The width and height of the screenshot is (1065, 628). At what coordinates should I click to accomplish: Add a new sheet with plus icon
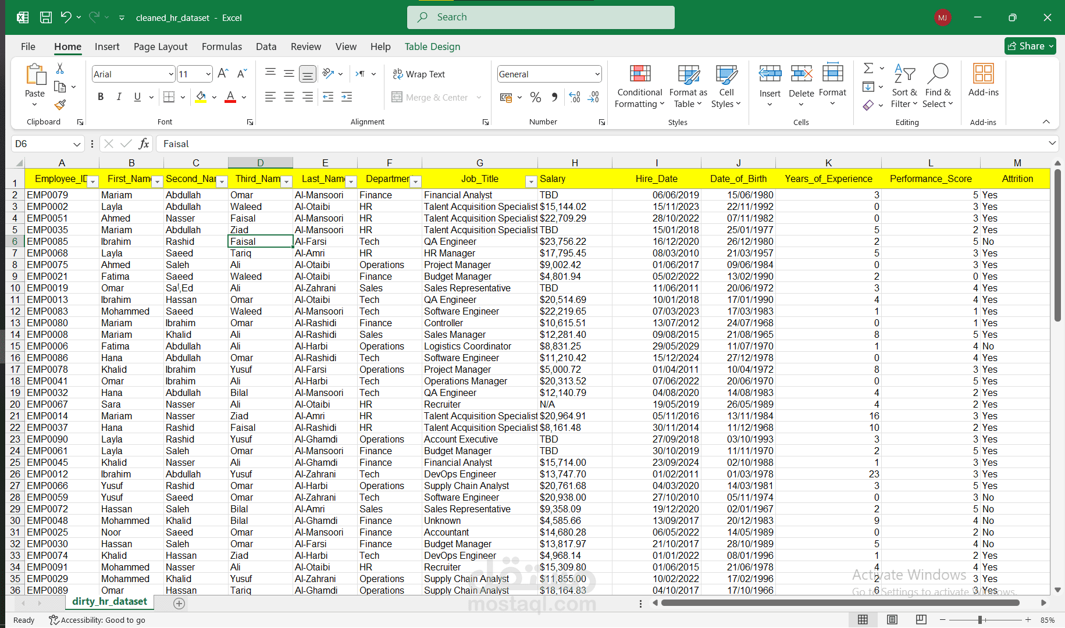click(179, 604)
